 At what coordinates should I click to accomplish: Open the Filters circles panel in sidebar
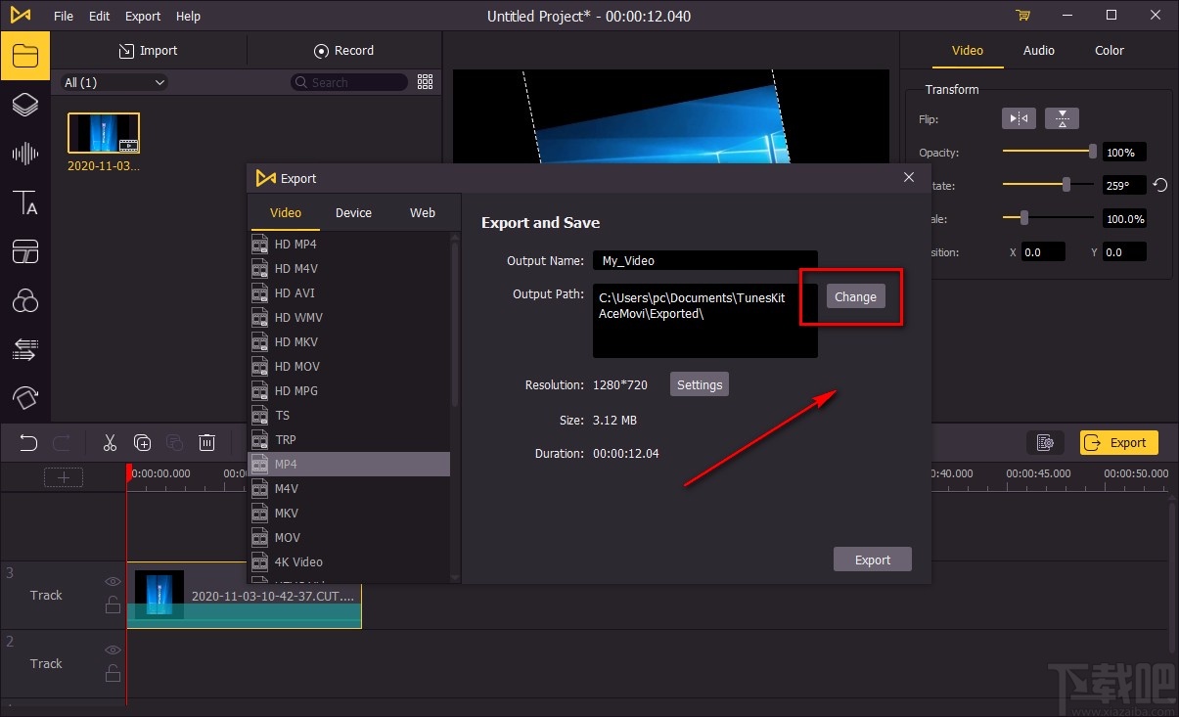point(24,300)
